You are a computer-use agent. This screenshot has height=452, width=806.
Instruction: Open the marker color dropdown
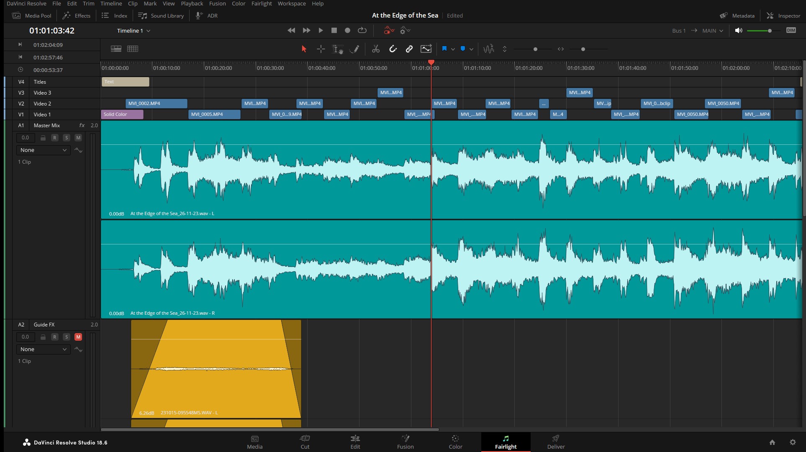(471, 49)
